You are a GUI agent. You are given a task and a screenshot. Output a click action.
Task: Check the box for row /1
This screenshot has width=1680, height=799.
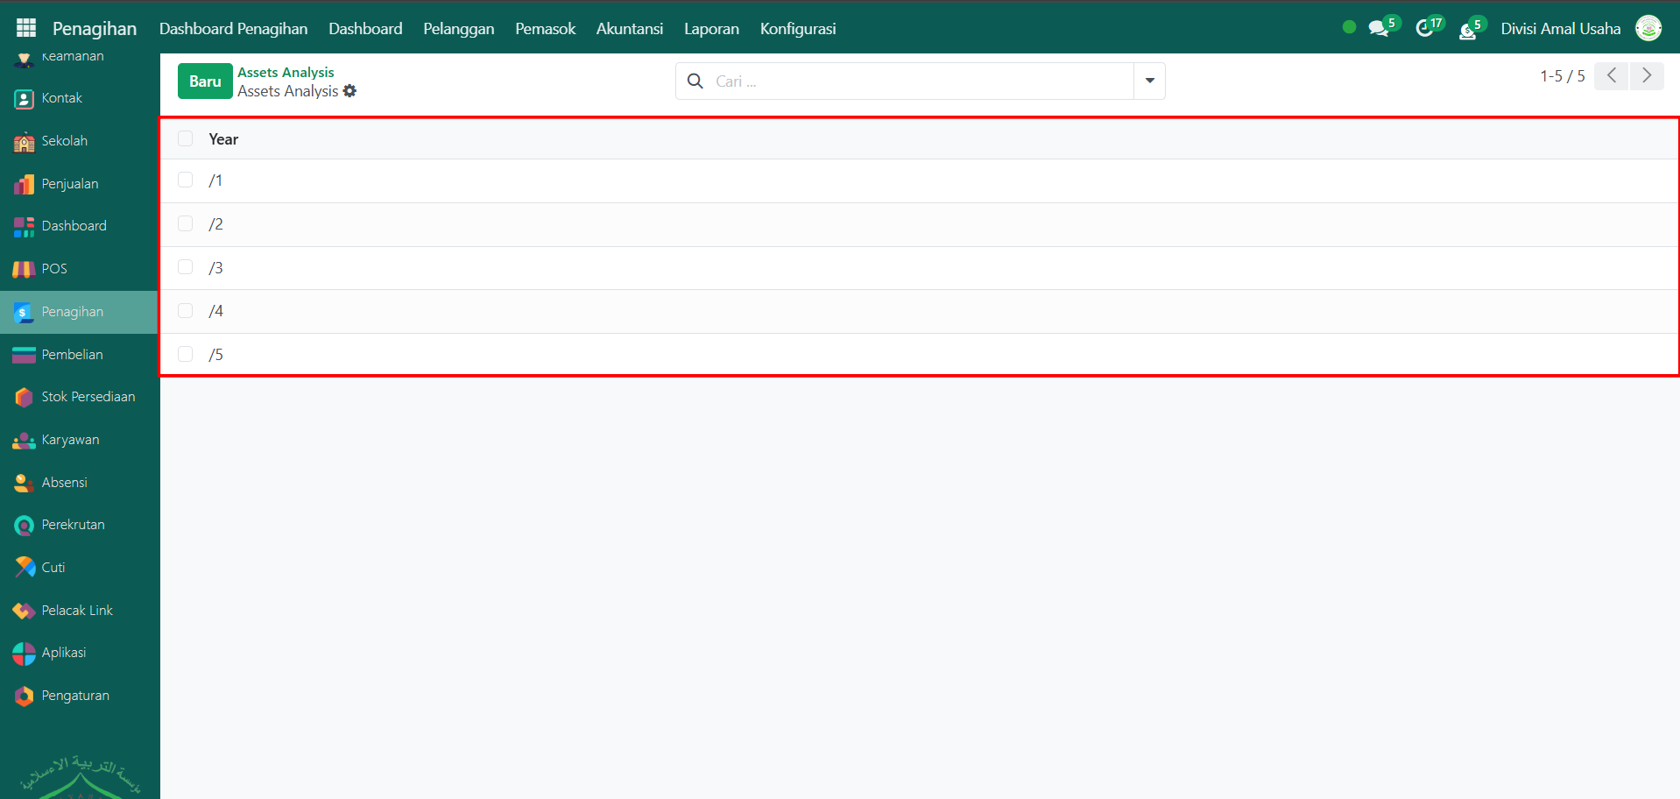pyautogui.click(x=185, y=180)
